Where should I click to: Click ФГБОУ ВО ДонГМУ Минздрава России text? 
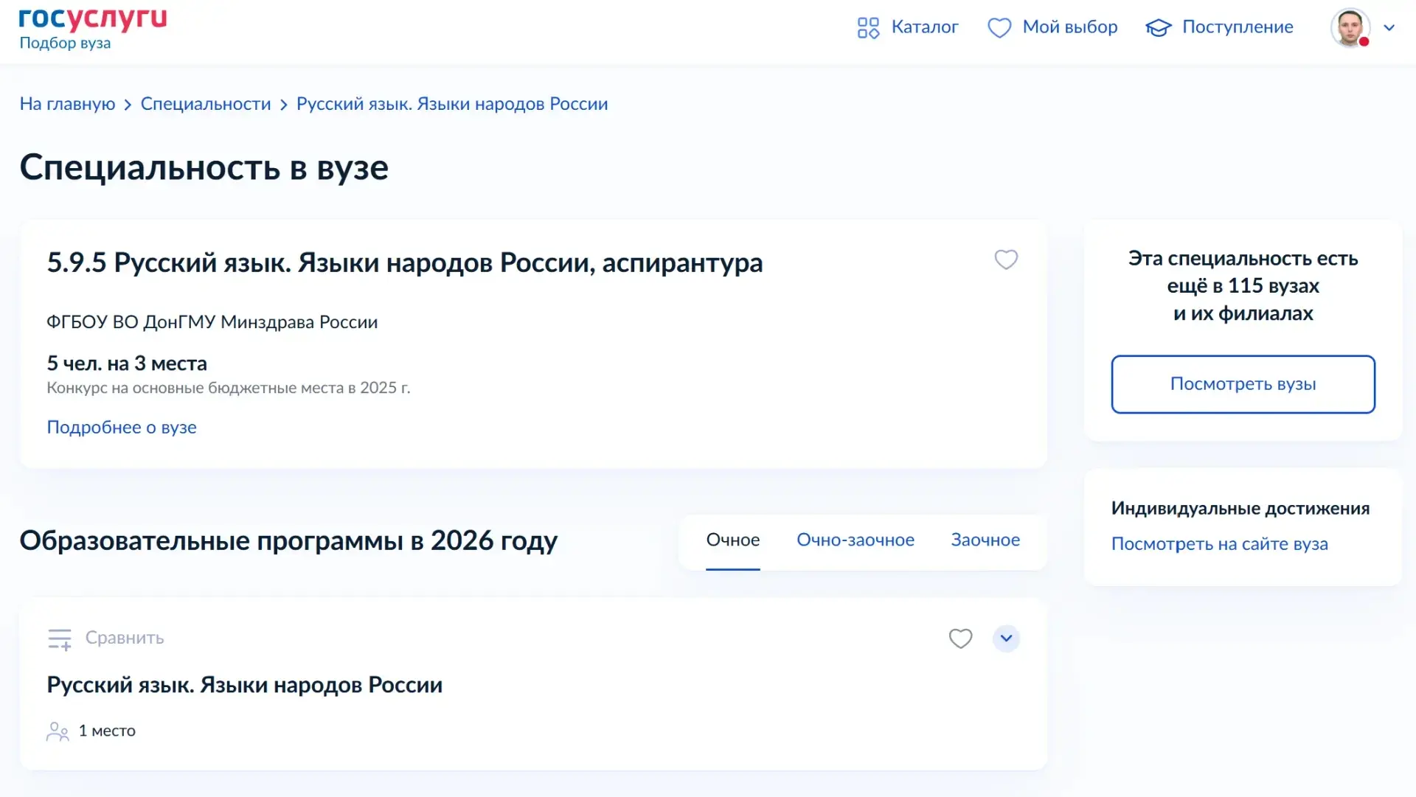pos(212,322)
